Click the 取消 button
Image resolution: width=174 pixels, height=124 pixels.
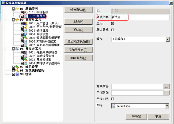[158, 116]
